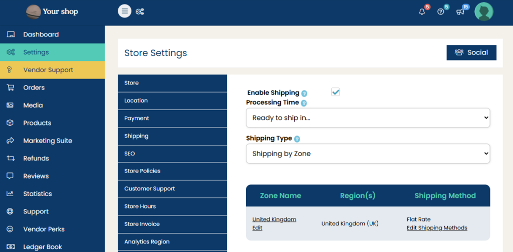Select the Payment settings tab
Image resolution: width=513 pixels, height=252 pixels.
137,118
